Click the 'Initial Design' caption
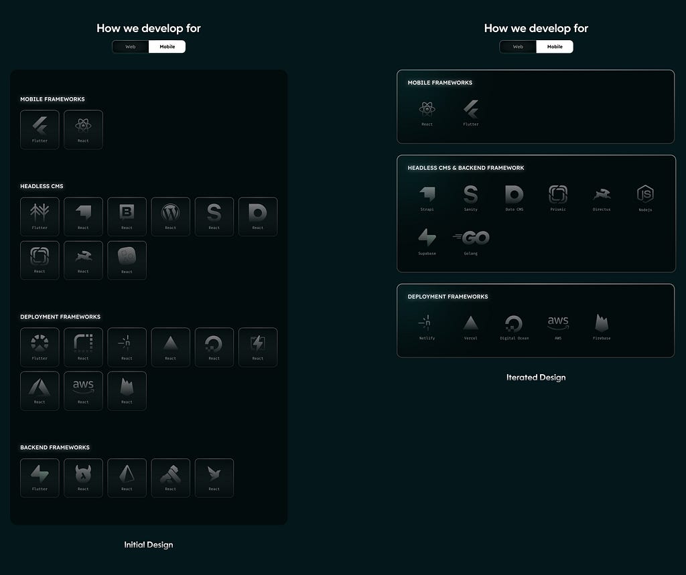 [149, 545]
